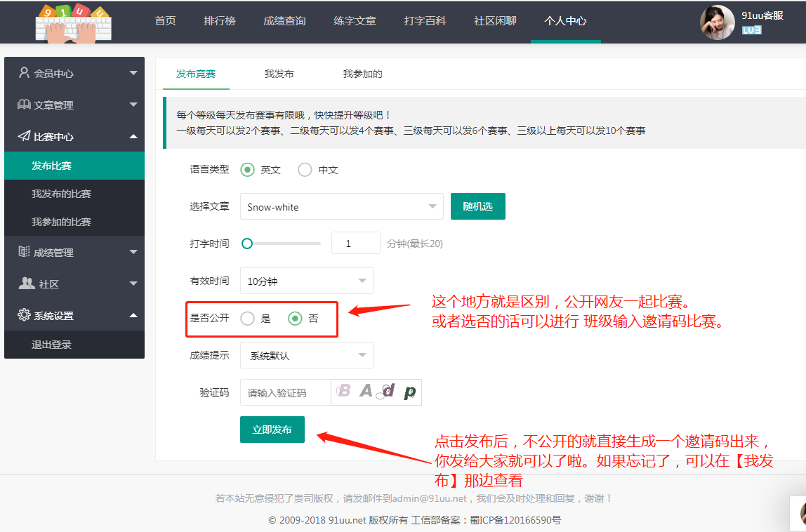This screenshot has width=806, height=532.
Task: Open 成绩查询 in top navigation
Action: point(284,21)
